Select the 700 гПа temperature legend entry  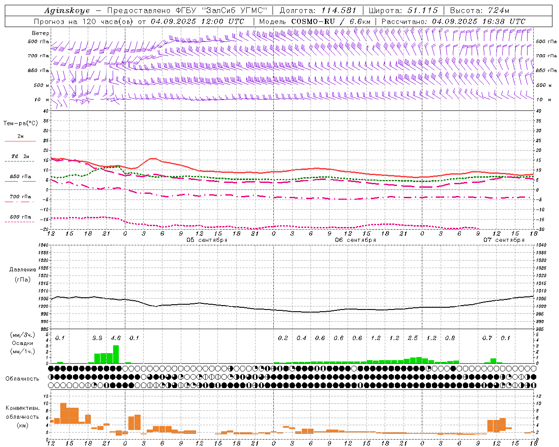coord(20,197)
